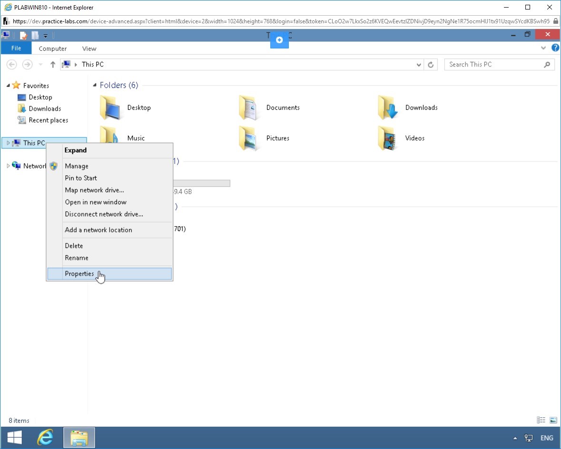This screenshot has height=449, width=561.
Task: Switch to the Computer ribbon tab
Action: click(x=53, y=48)
